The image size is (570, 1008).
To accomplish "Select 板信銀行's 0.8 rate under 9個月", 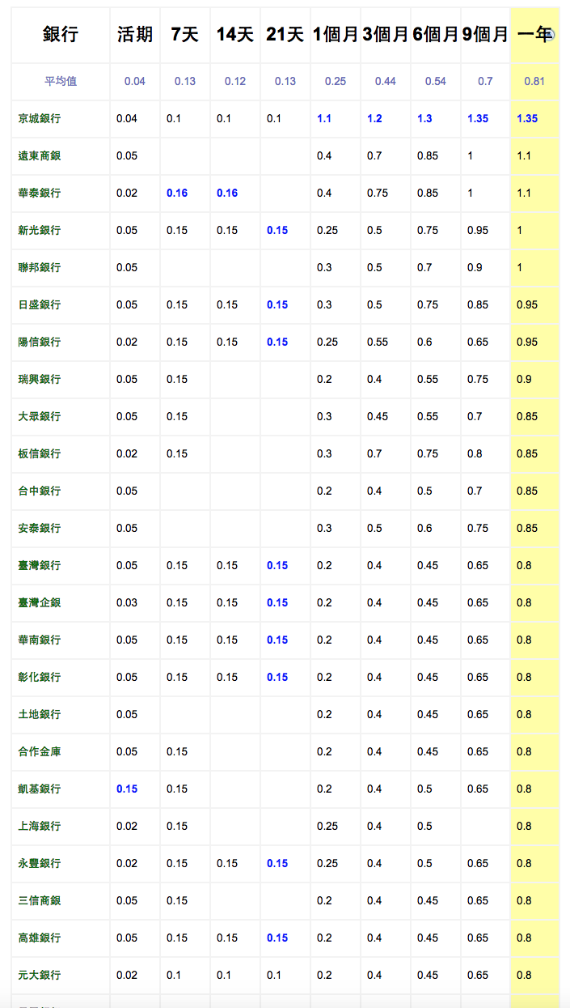I will pos(475,453).
